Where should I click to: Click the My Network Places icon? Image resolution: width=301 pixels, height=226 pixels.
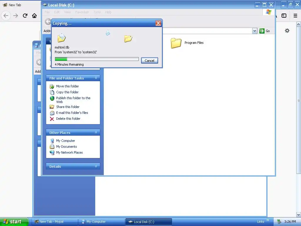tap(52, 153)
